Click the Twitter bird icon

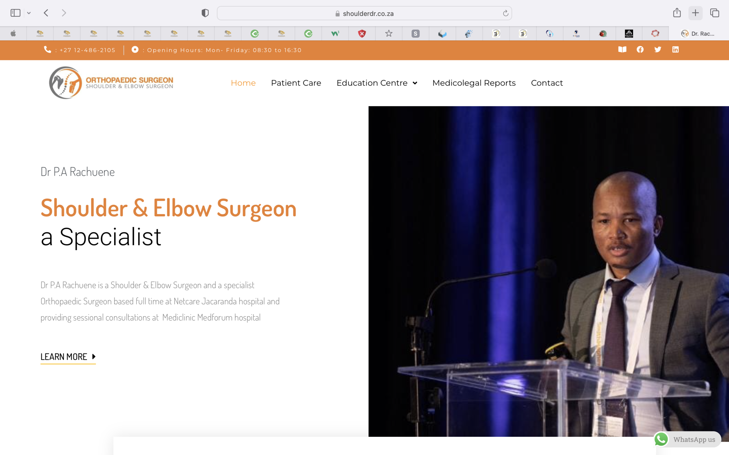(658, 50)
